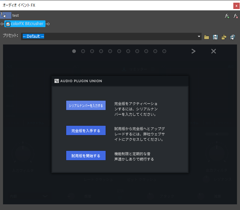The height and width of the screenshot is (210, 240).
Task: Save preset with floppy disk icon
Action: (x=215, y=37)
